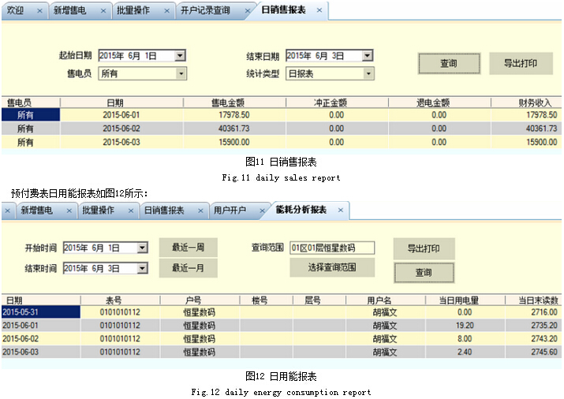Switch to the 欢迎 tab
The height and width of the screenshot is (399, 564).
pos(16,11)
